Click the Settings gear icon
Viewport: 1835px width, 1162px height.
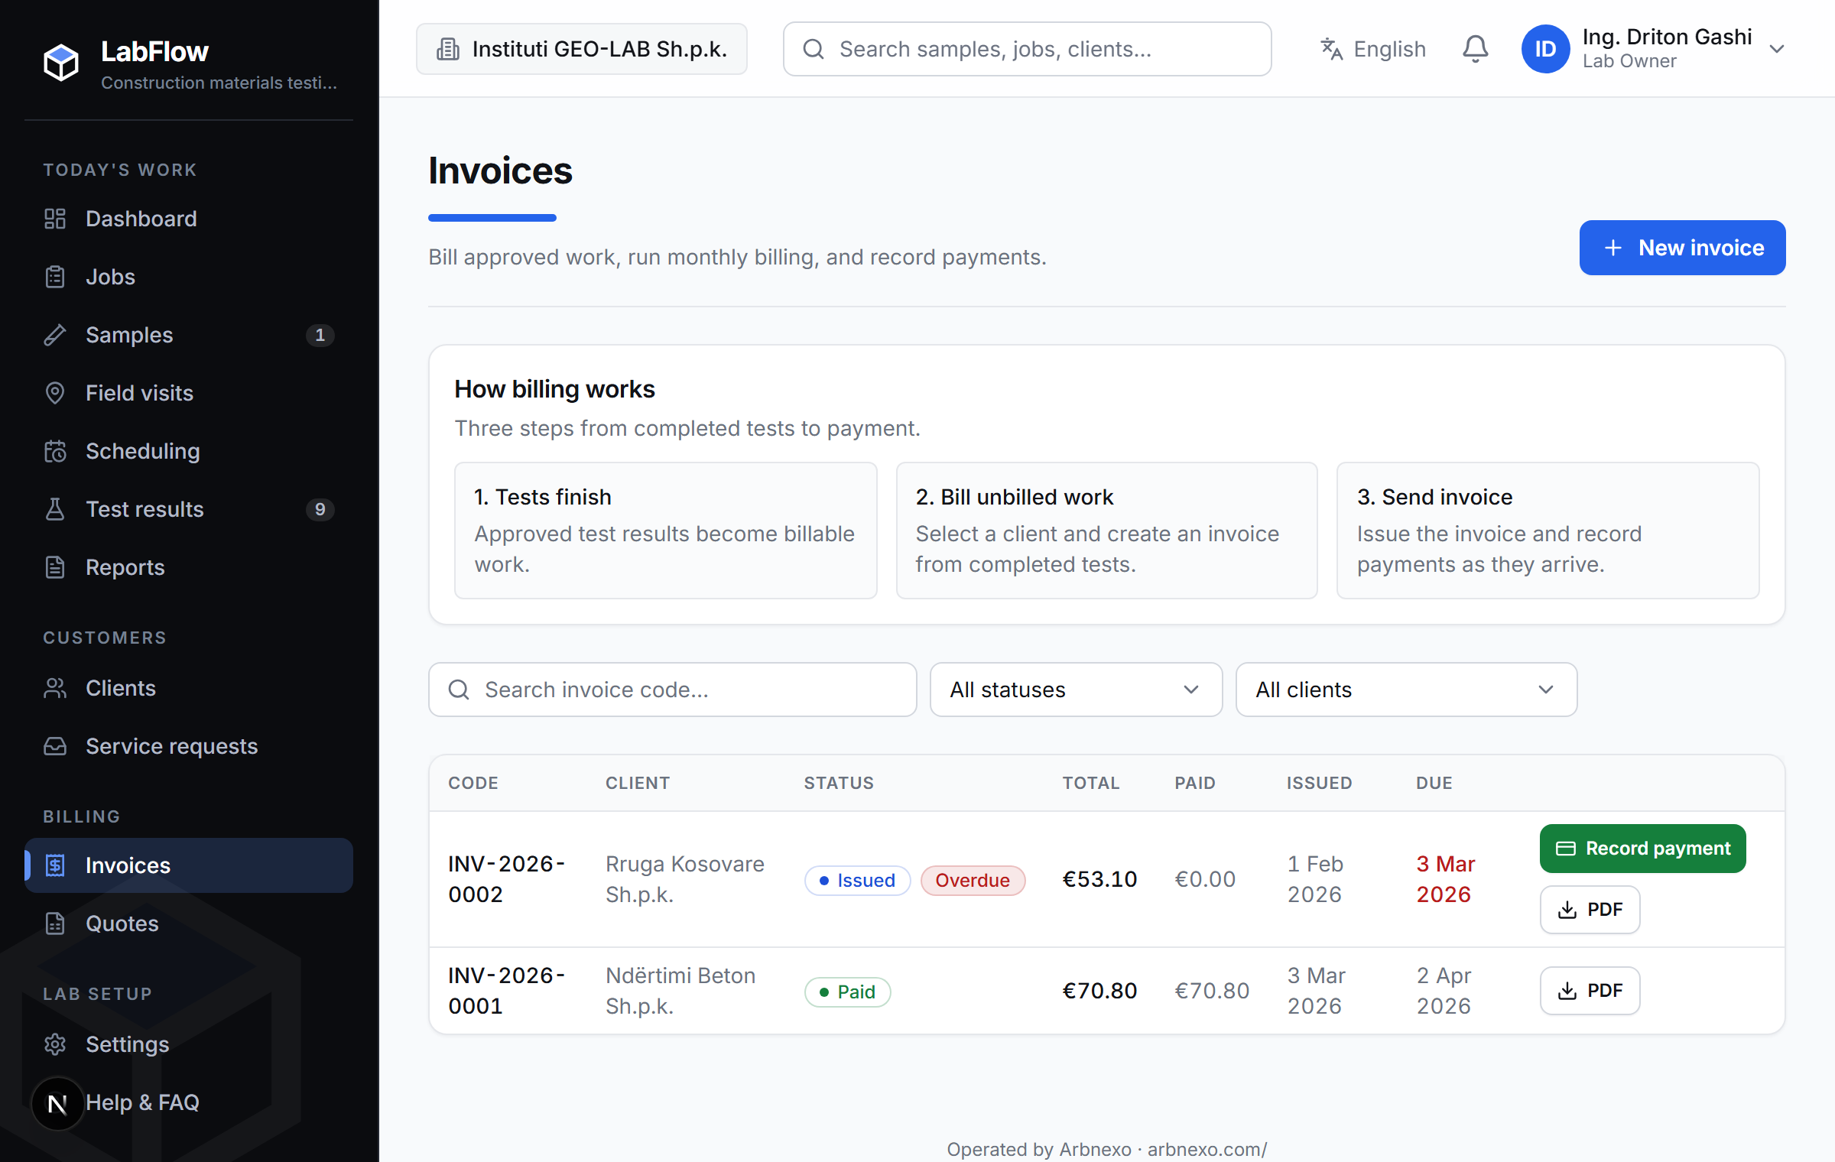coord(55,1044)
